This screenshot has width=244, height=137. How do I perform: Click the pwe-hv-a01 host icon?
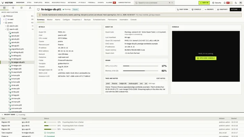pos(8,26)
